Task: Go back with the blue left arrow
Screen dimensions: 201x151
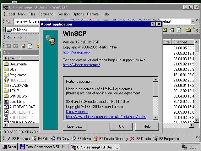Action: pos(9,38)
